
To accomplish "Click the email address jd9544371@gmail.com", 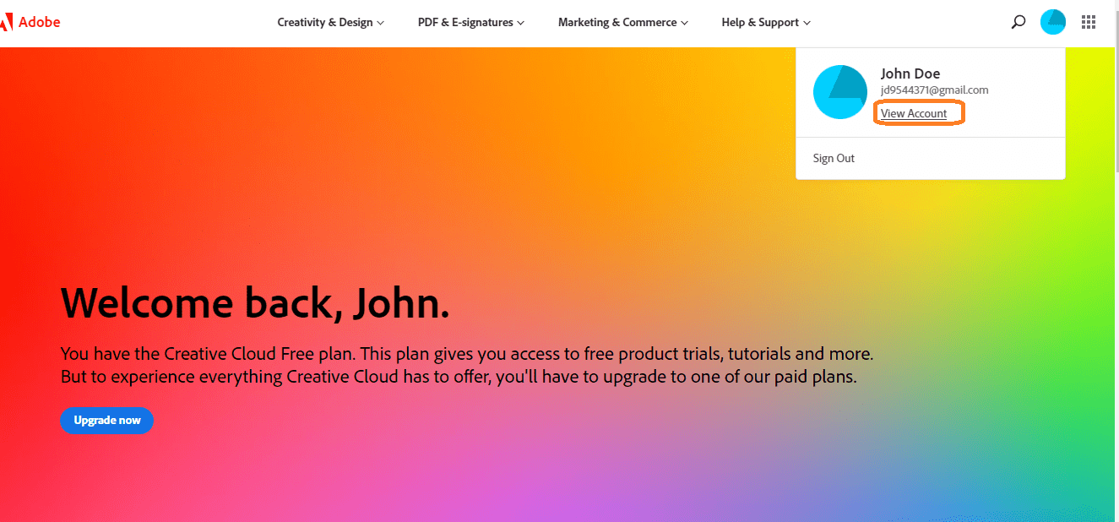I will click(x=933, y=90).
